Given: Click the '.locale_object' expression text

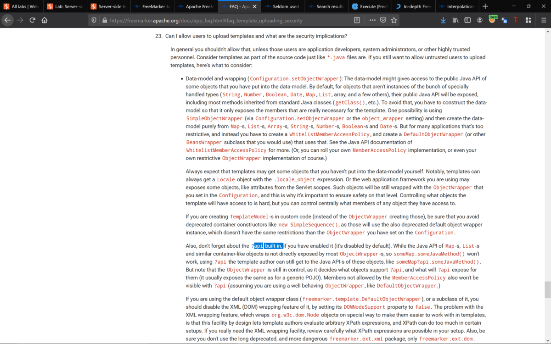Looking at the screenshot, I should (x=294, y=179).
